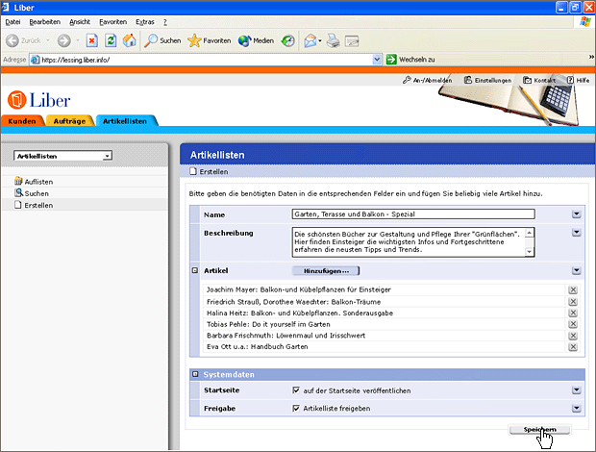
Task: Click the Speichern button
Action: pos(539,429)
